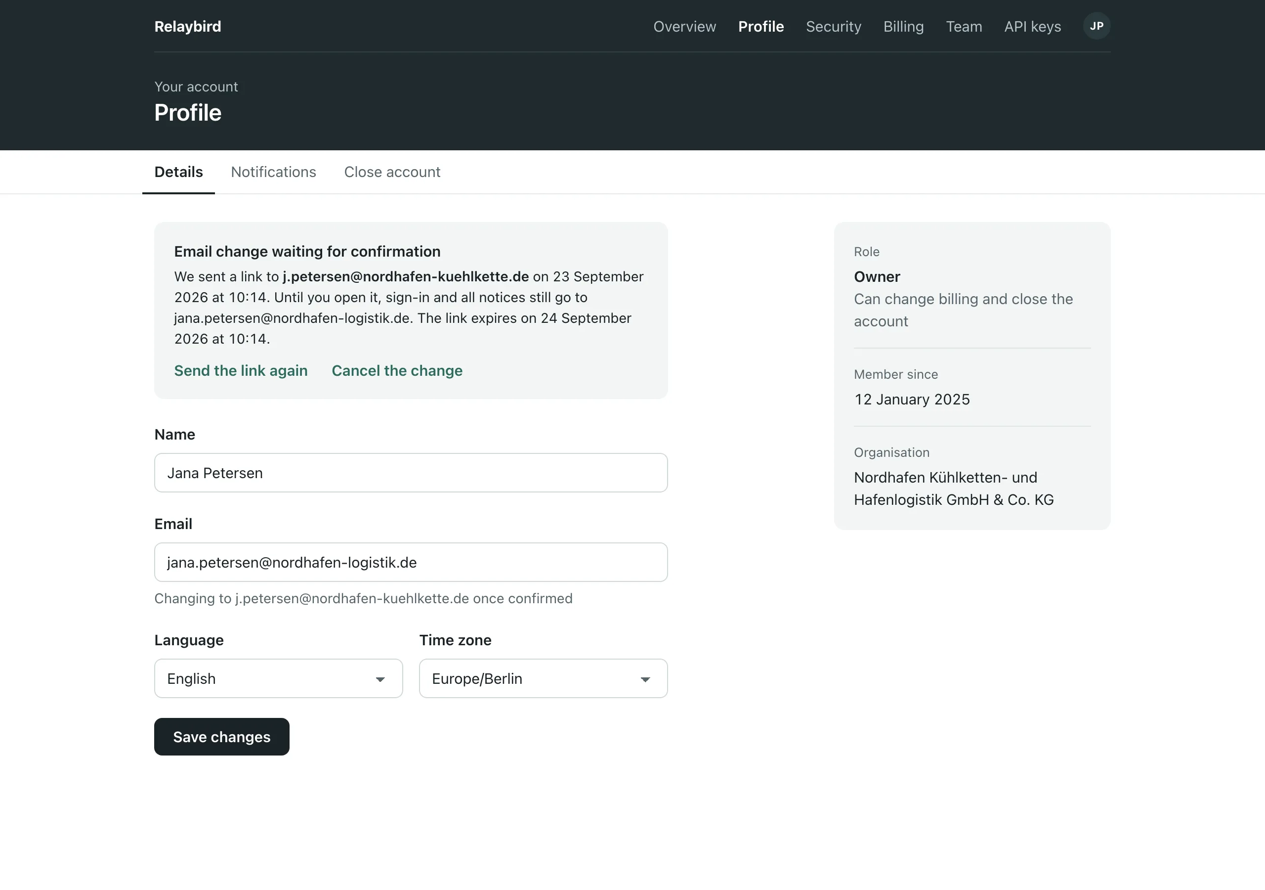Image resolution: width=1265 pixels, height=890 pixels.
Task: Open the JP user avatar menu
Action: click(x=1096, y=26)
